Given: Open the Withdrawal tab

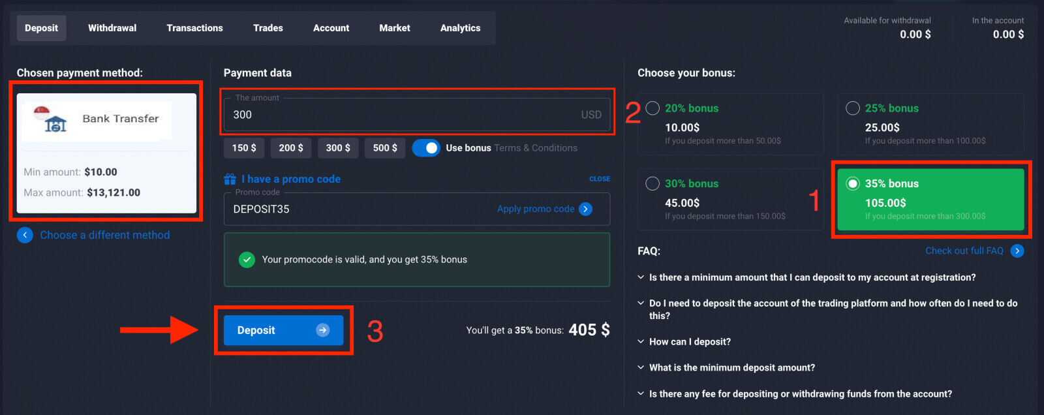Looking at the screenshot, I should [x=112, y=28].
